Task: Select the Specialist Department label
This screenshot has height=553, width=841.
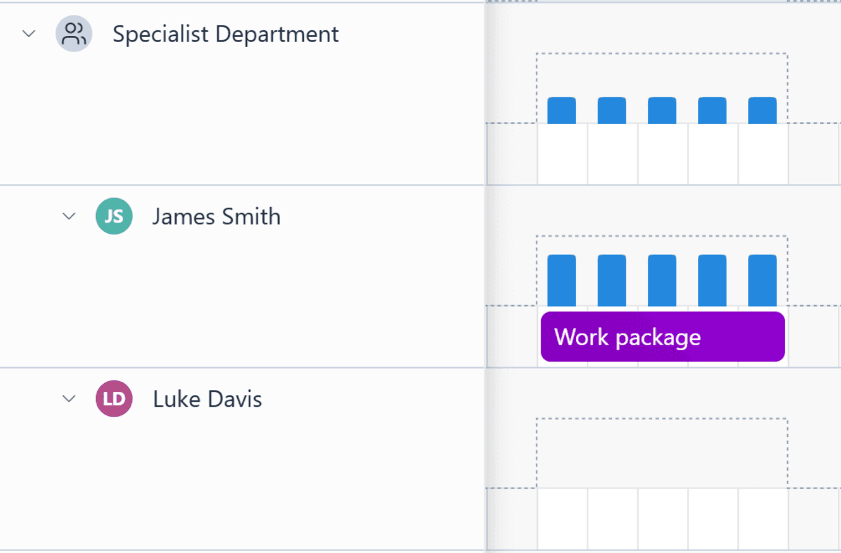Action: pyautogui.click(x=225, y=34)
